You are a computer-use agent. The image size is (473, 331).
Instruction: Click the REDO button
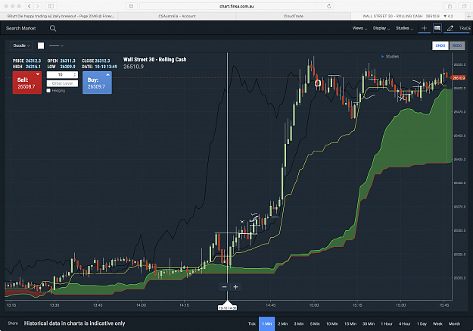[x=457, y=45]
